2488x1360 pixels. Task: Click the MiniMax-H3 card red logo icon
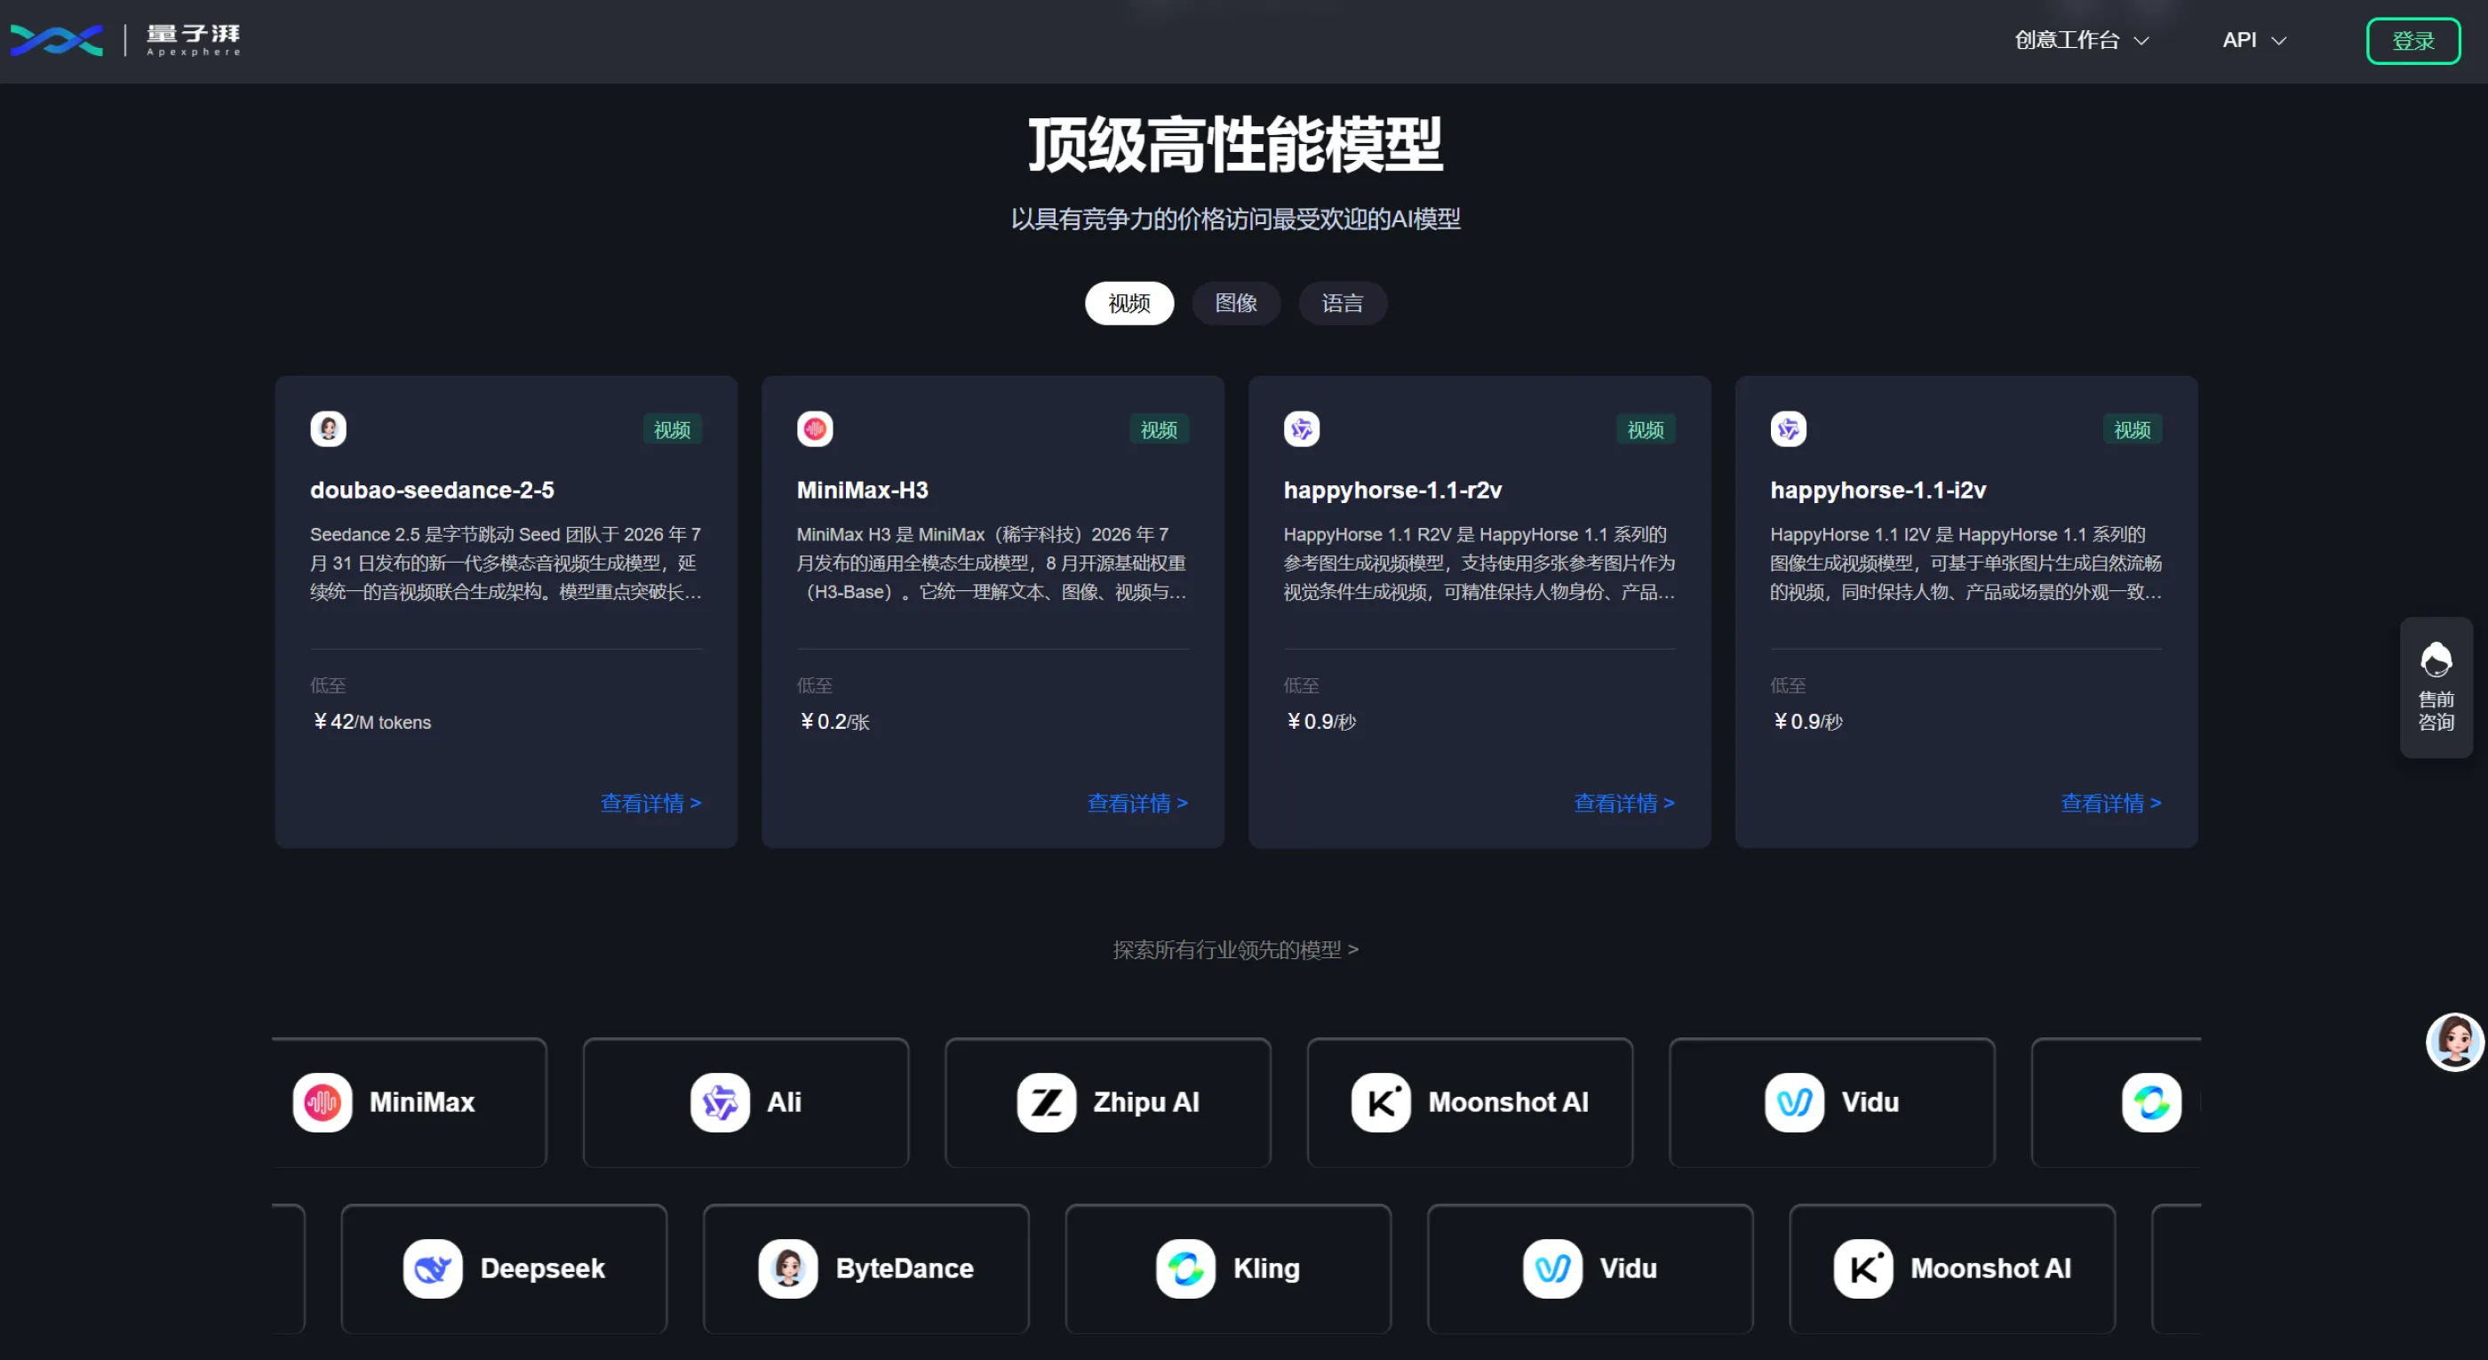(x=815, y=428)
